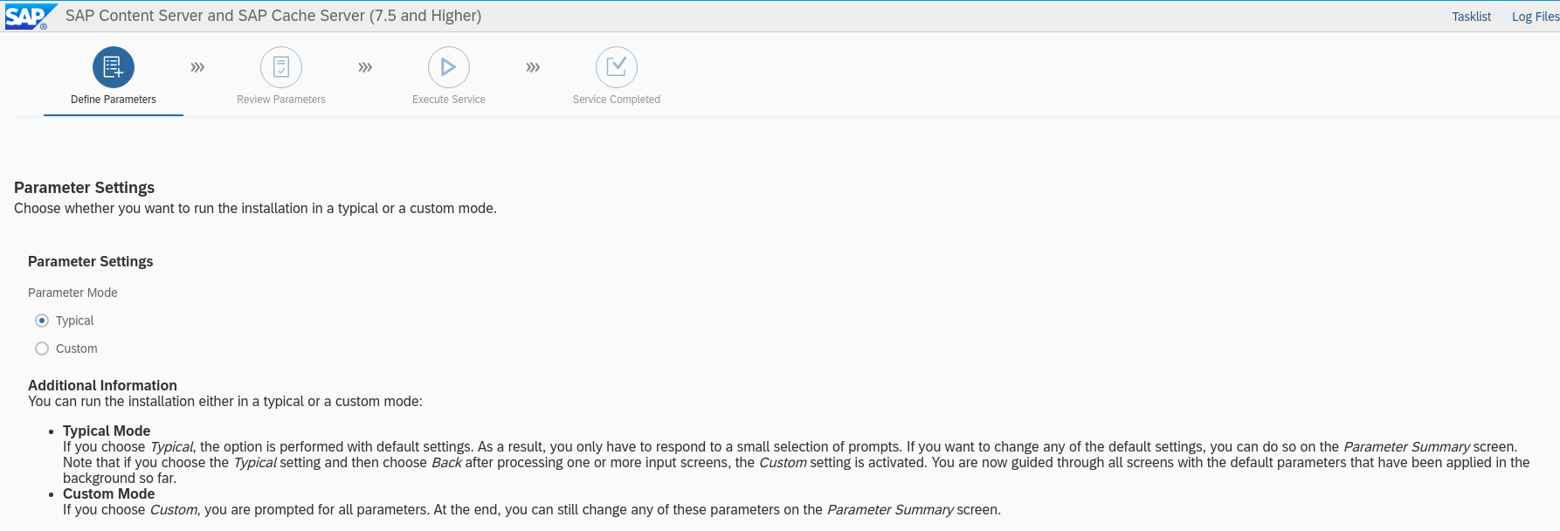Click the Parameter Mode field label
1560x531 pixels.
[x=72, y=293]
